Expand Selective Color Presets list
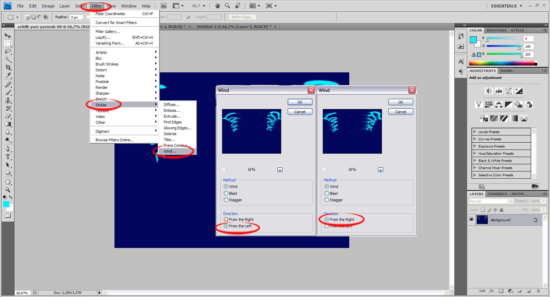This screenshot has width=550, height=297. pos(475,175)
